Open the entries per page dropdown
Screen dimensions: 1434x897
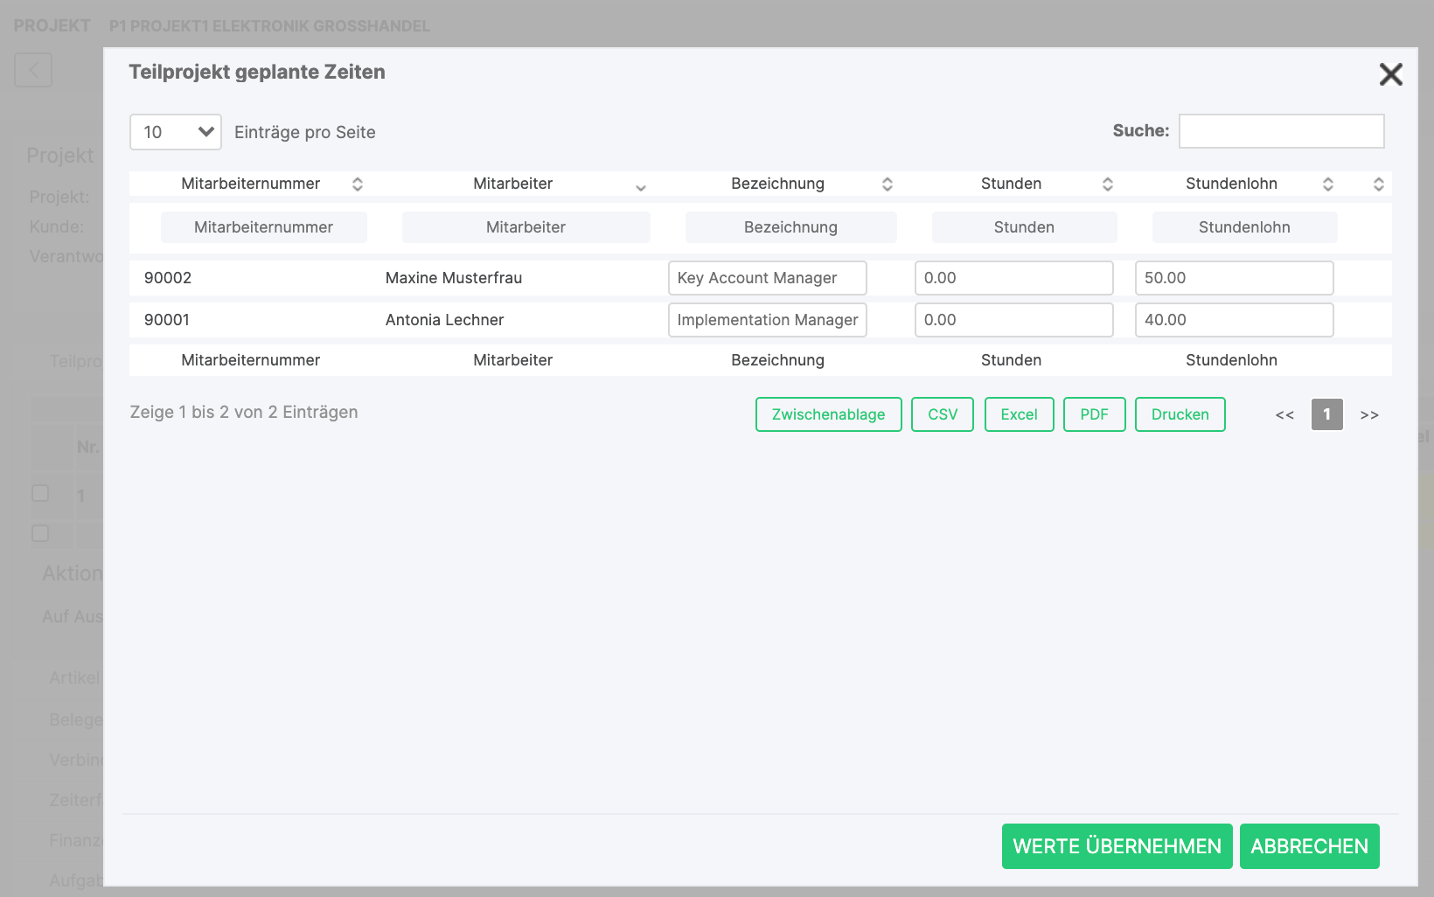pyautogui.click(x=176, y=132)
